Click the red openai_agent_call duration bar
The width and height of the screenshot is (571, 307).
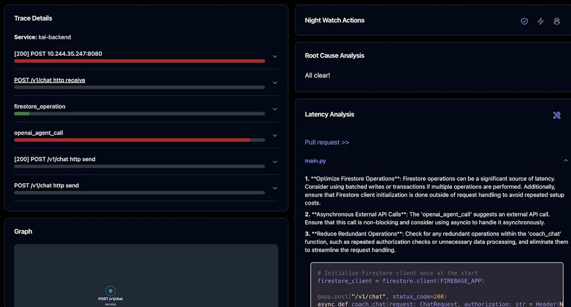(132, 140)
